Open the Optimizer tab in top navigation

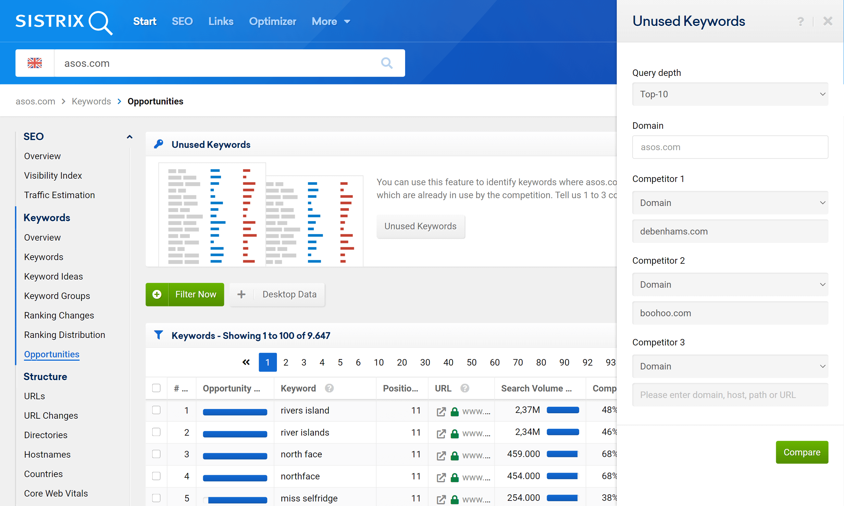point(273,21)
